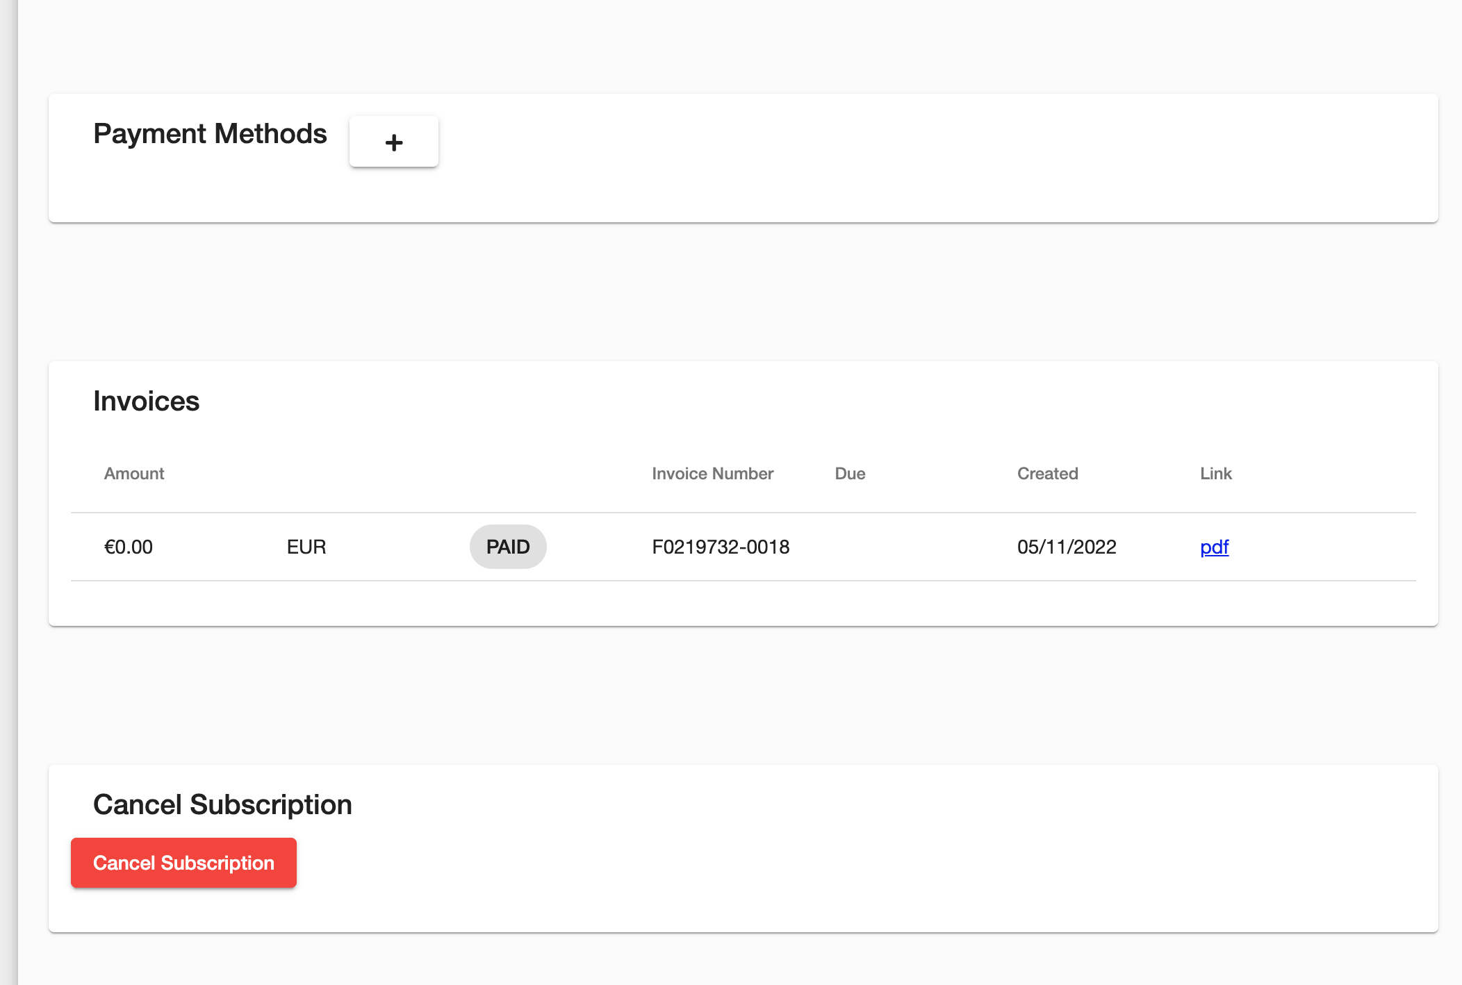Click the red Cancel Subscription button
The width and height of the screenshot is (1462, 985).
tap(183, 863)
